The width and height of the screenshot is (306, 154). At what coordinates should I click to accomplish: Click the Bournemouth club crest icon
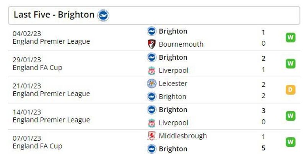[151, 44]
